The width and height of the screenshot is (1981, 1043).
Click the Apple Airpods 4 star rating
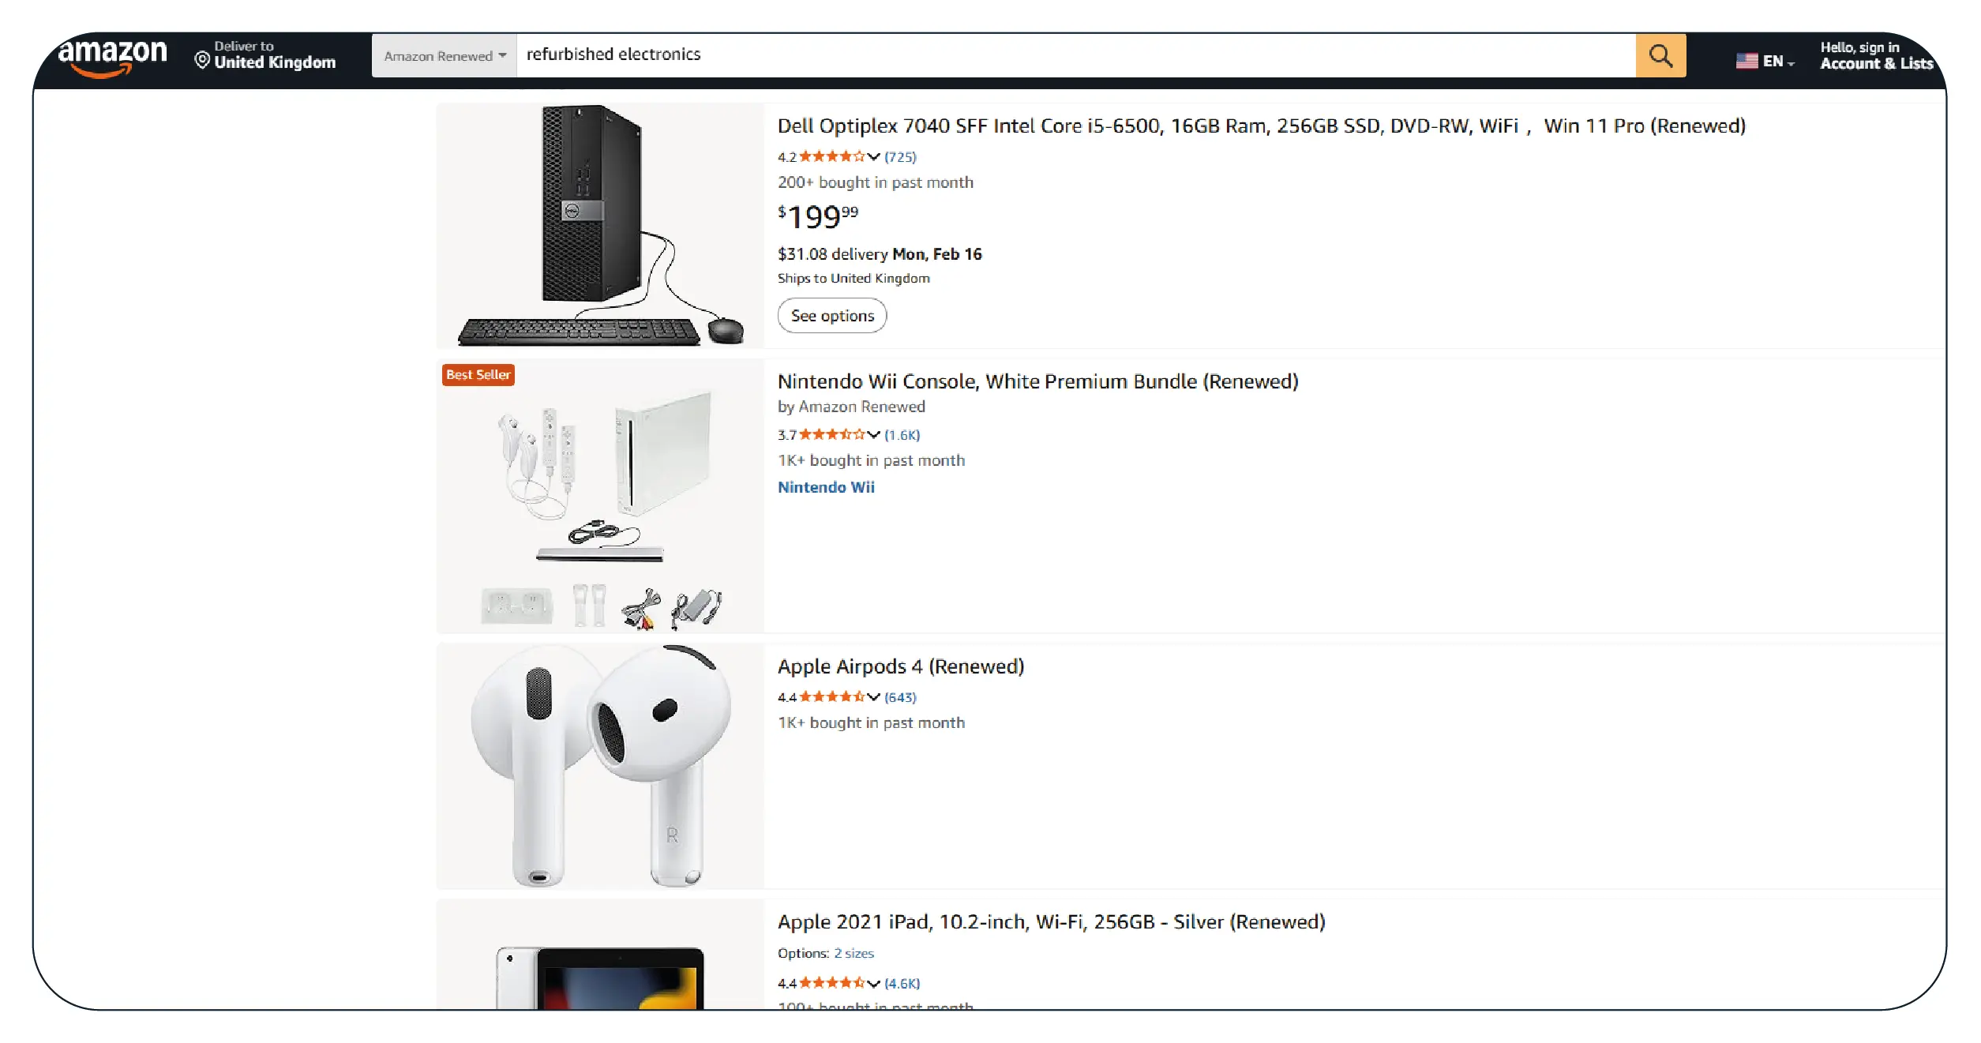point(831,697)
